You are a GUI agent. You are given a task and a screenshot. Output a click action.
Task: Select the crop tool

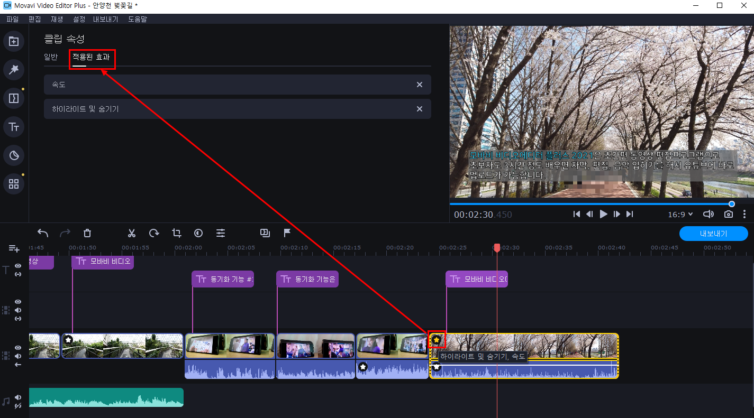(176, 233)
